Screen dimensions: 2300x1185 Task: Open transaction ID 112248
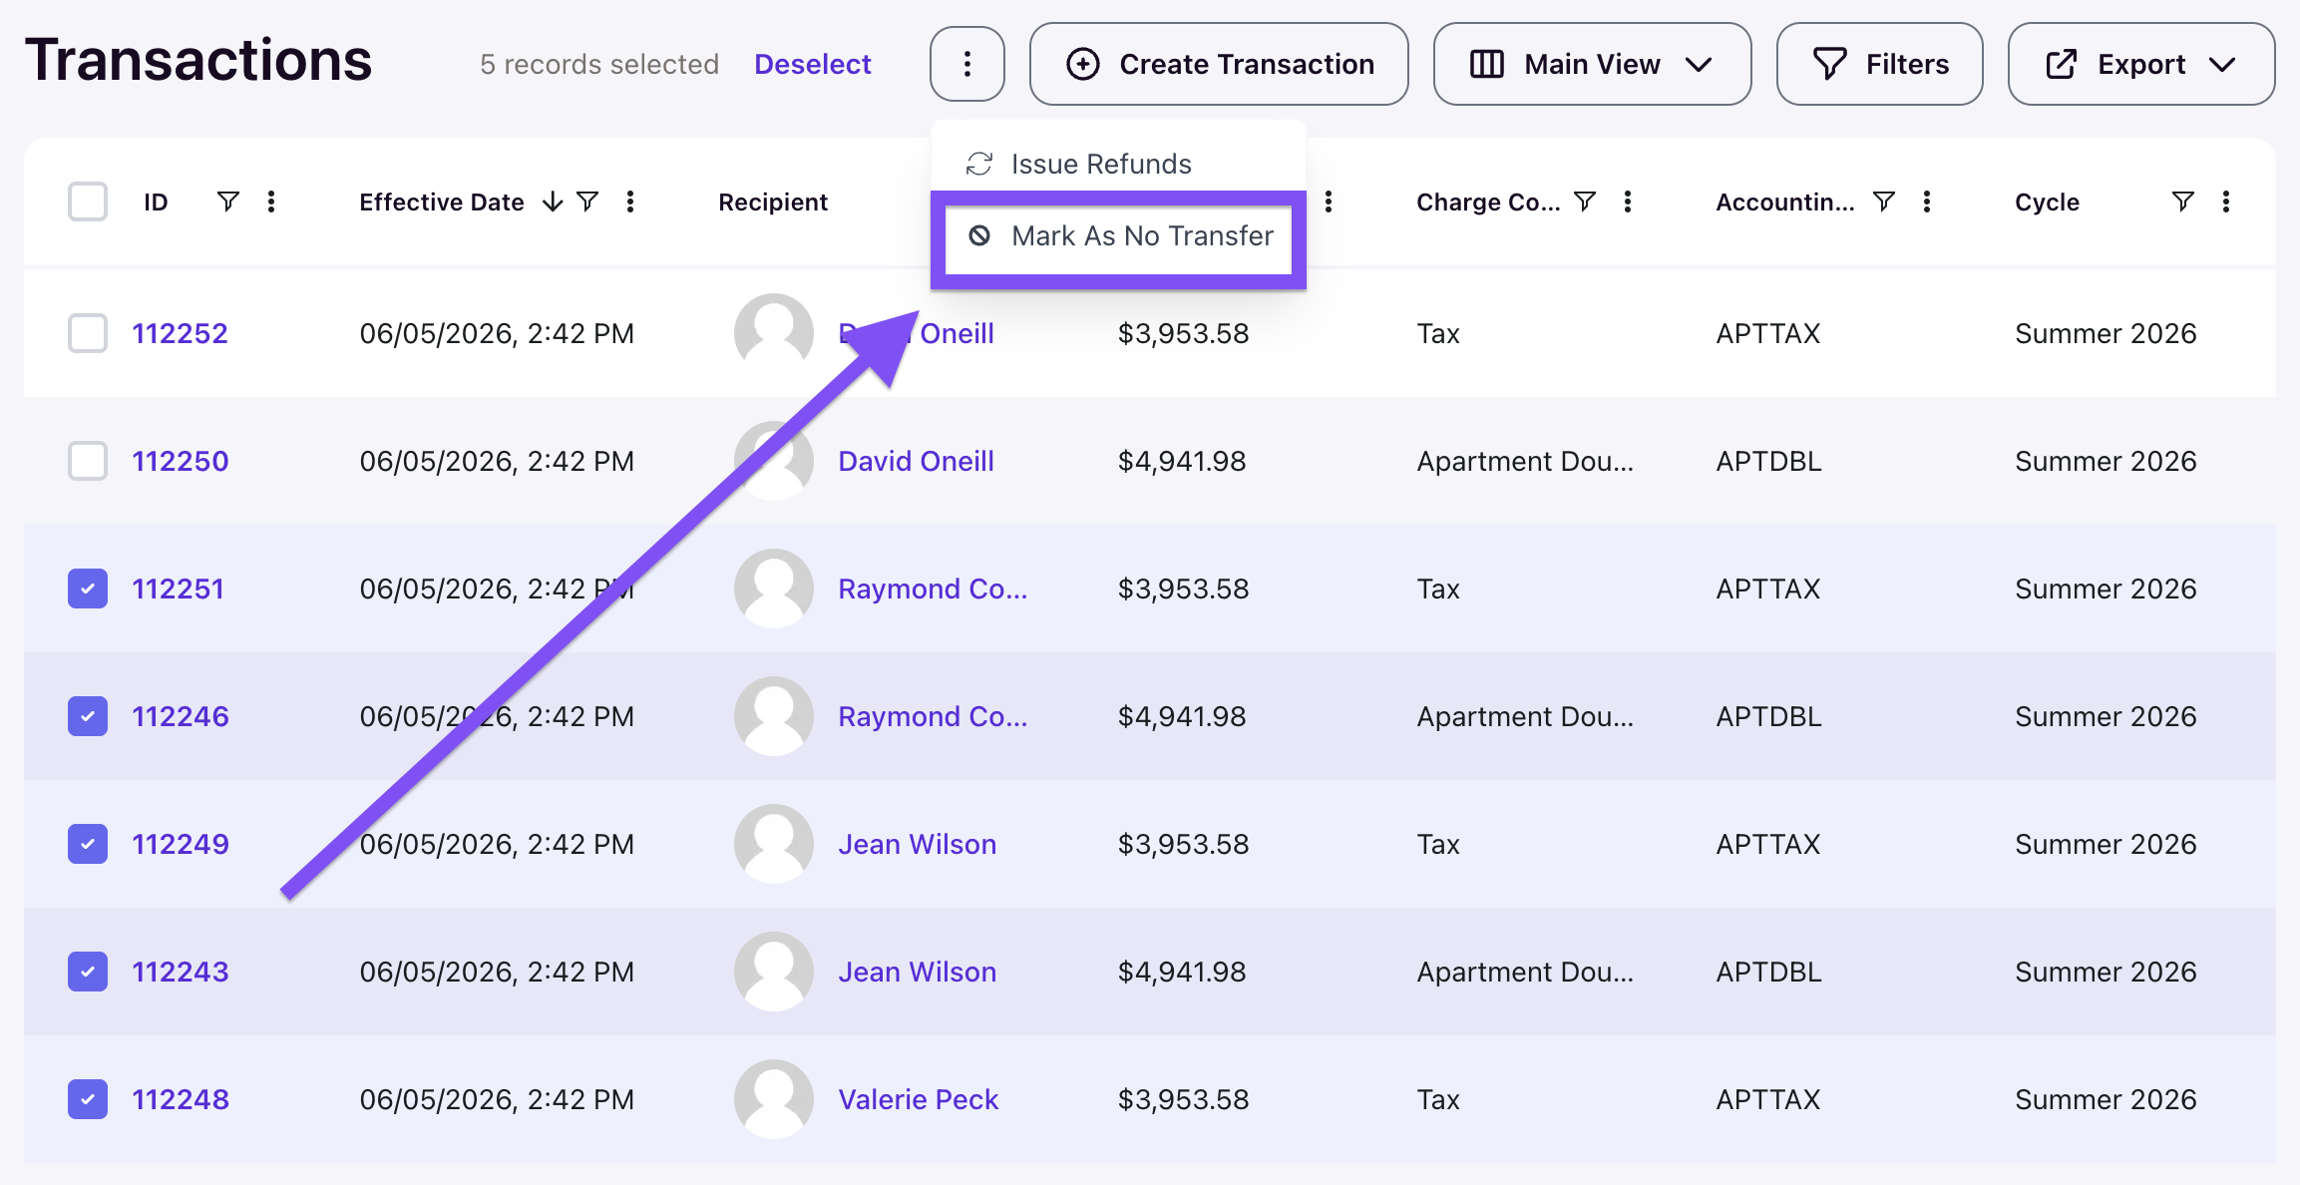181,1099
